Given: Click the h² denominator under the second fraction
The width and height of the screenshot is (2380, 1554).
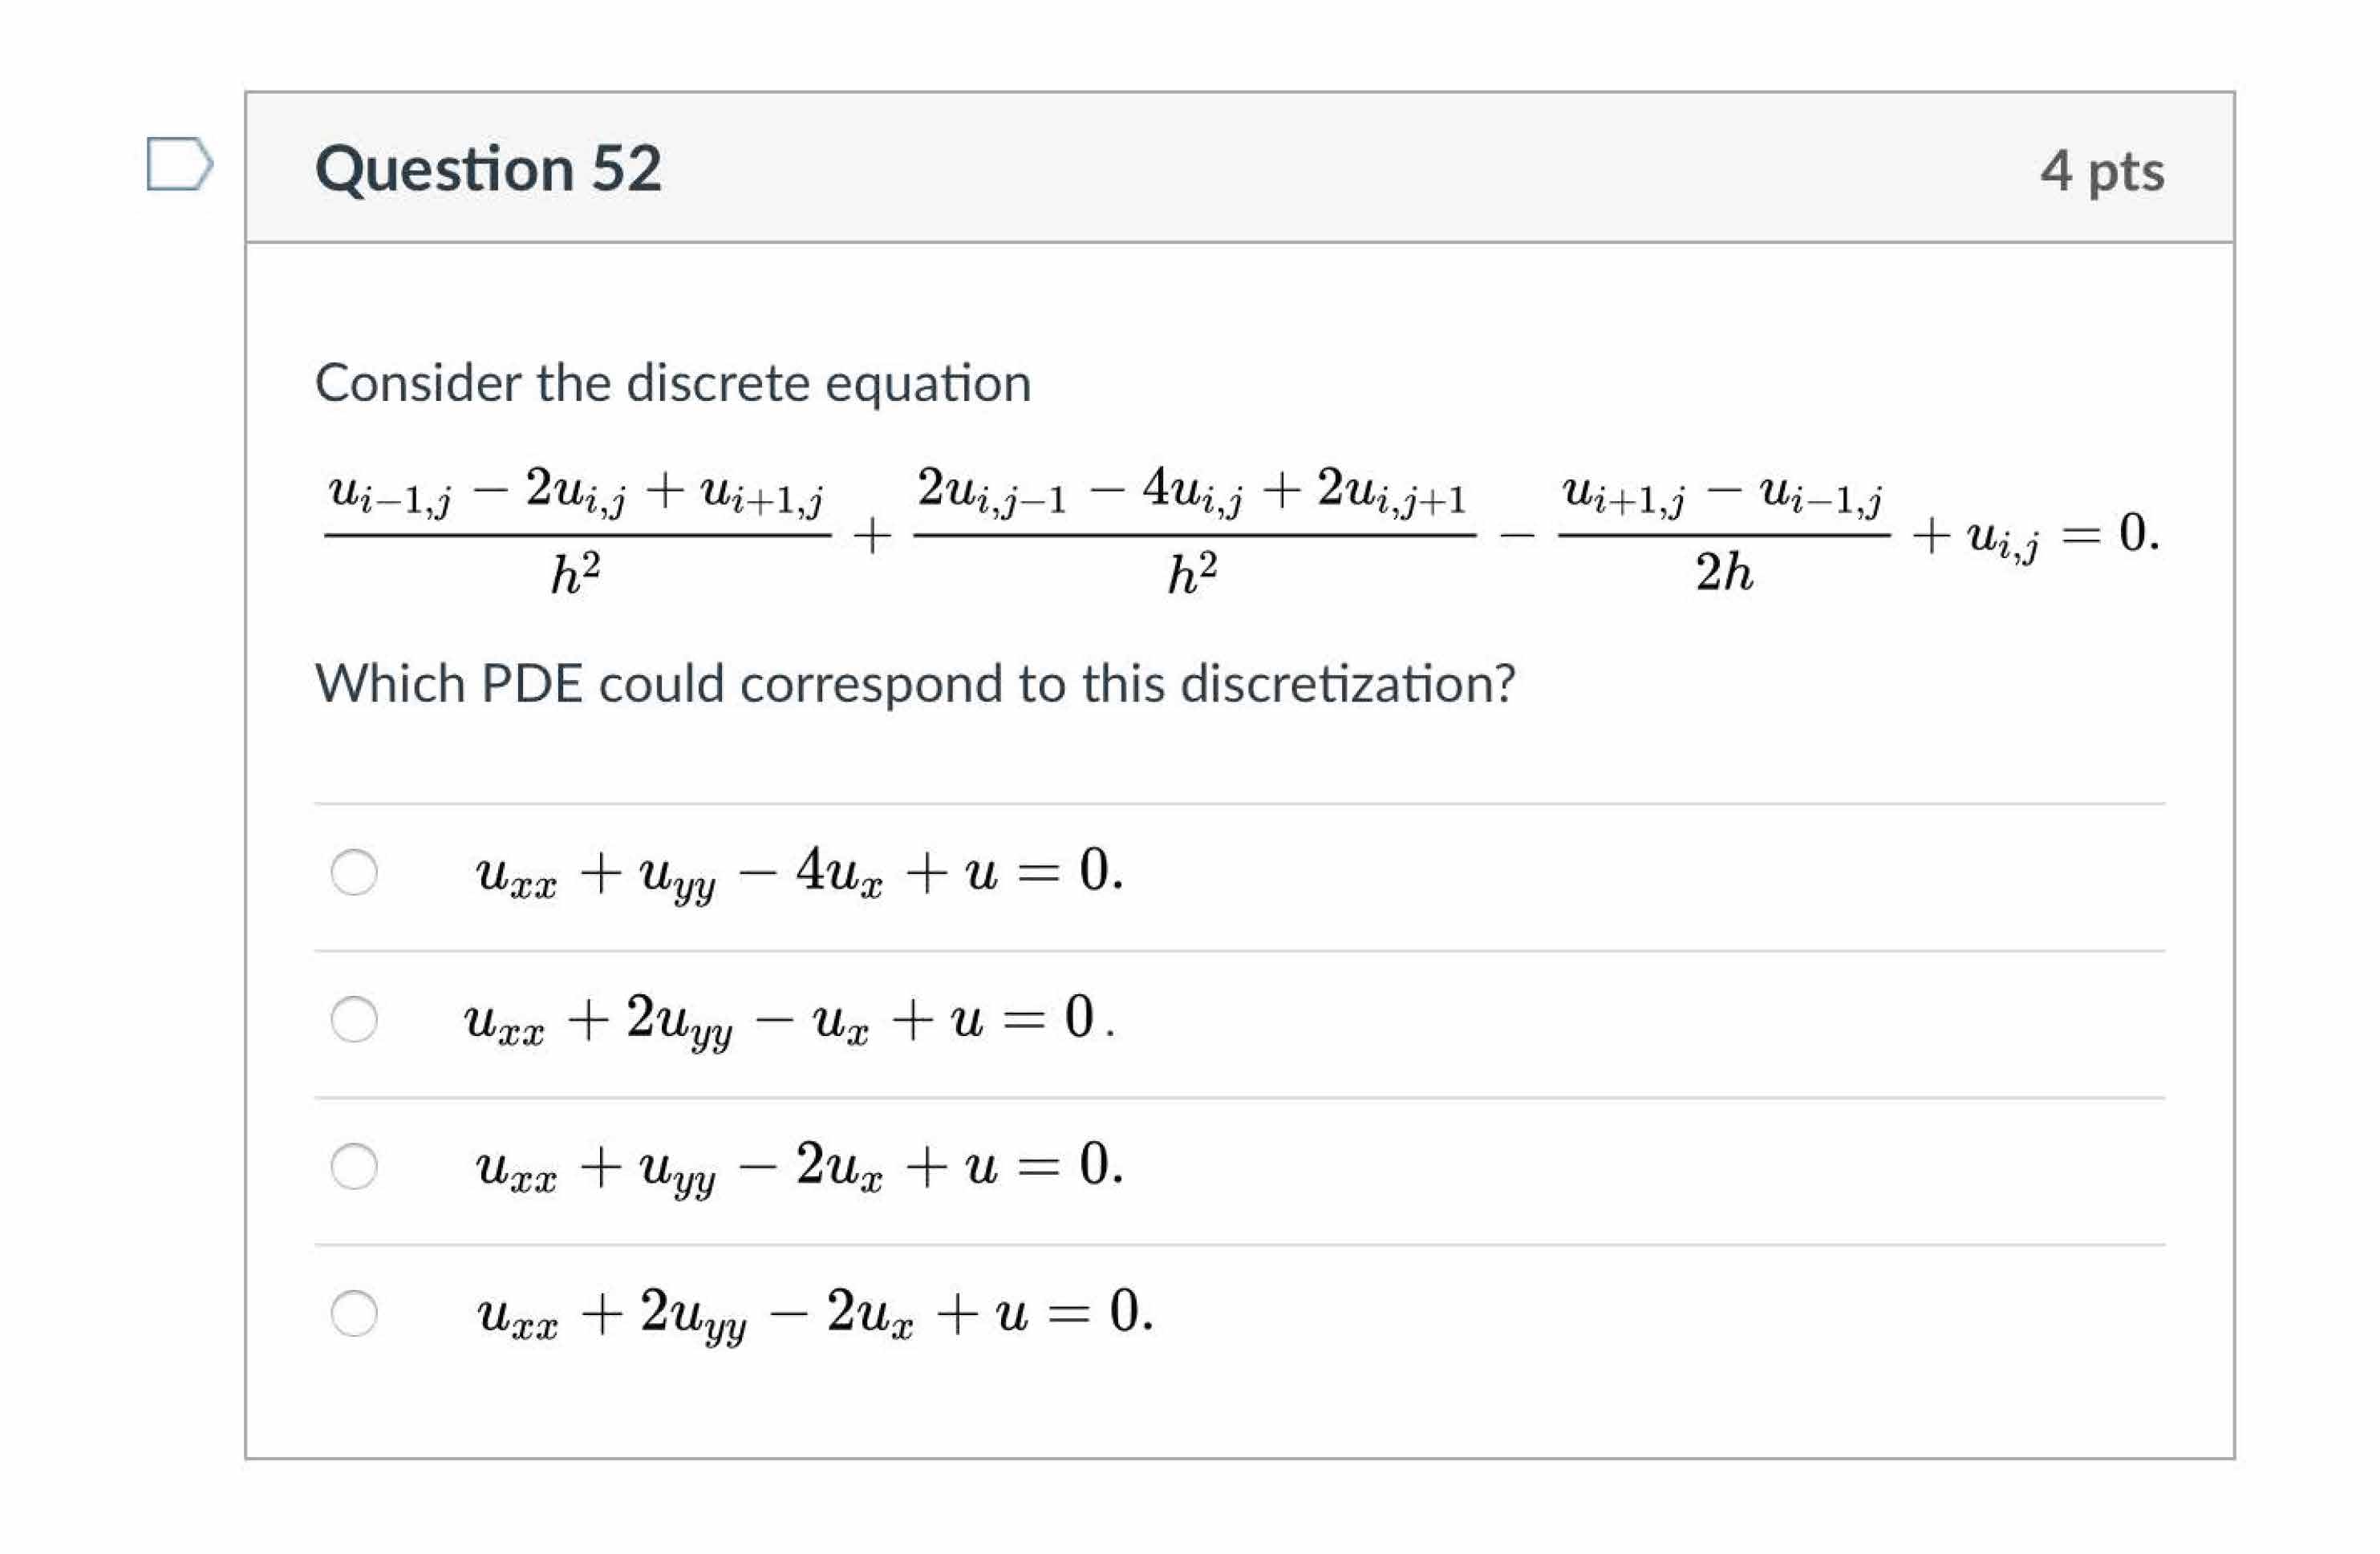Looking at the screenshot, I should (x=1192, y=575).
